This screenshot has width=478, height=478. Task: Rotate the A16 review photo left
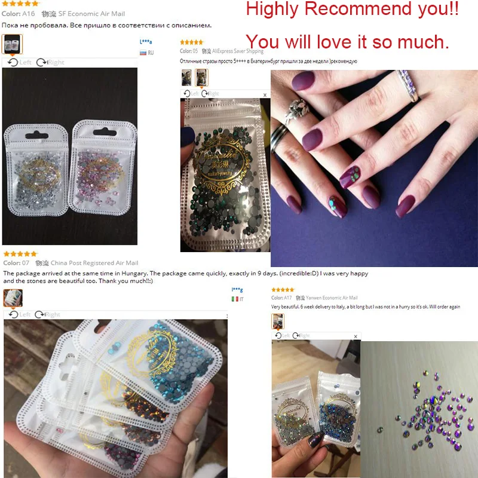tap(20, 63)
